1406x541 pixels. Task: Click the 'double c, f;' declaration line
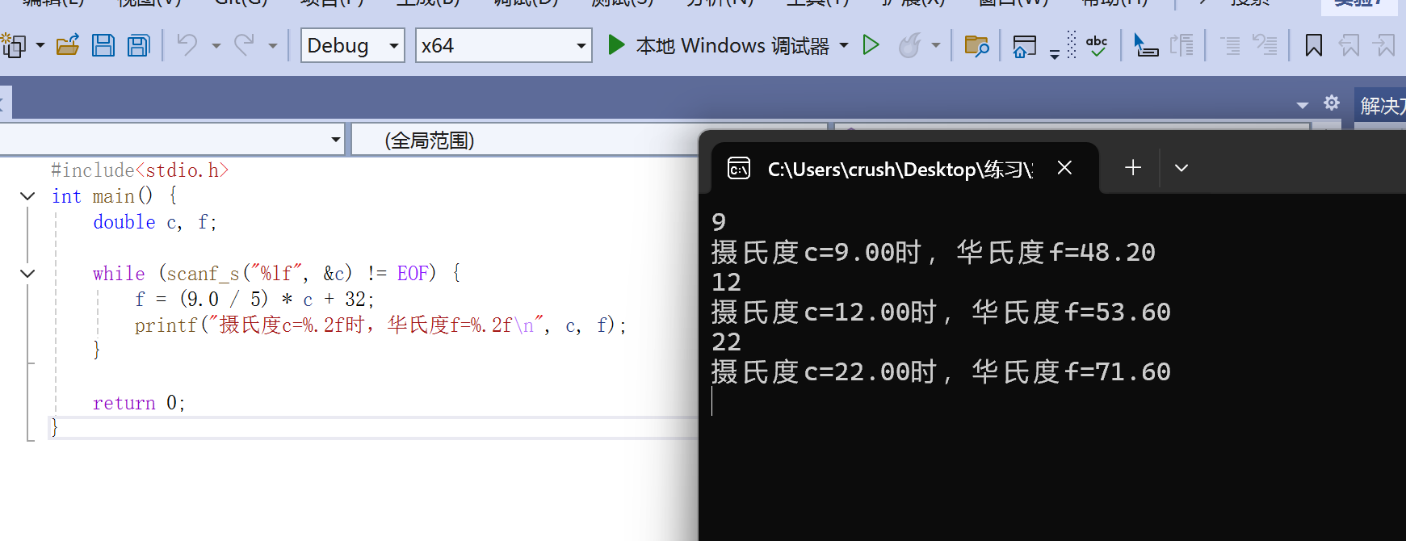[155, 222]
